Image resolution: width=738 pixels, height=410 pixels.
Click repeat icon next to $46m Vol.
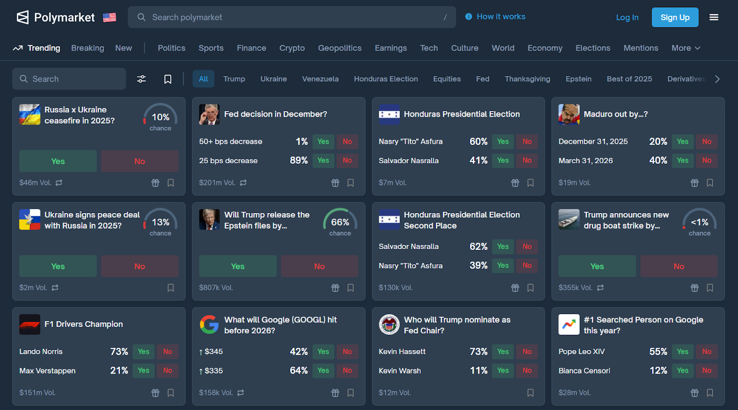coord(59,183)
